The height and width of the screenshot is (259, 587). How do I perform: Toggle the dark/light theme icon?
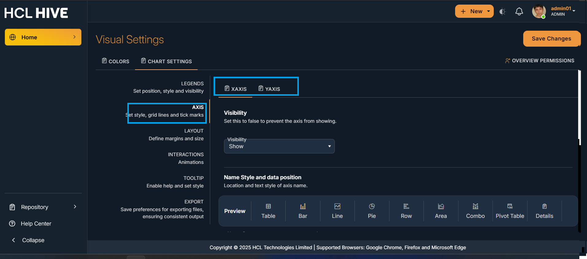(502, 12)
